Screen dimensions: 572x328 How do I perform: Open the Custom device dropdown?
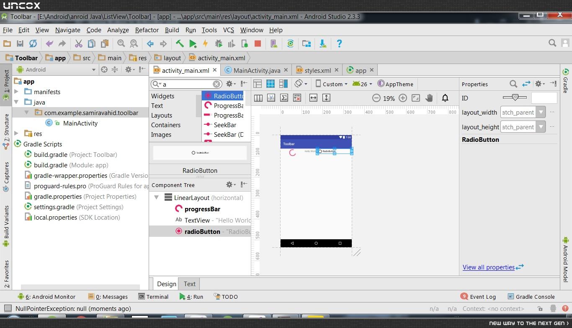(331, 84)
